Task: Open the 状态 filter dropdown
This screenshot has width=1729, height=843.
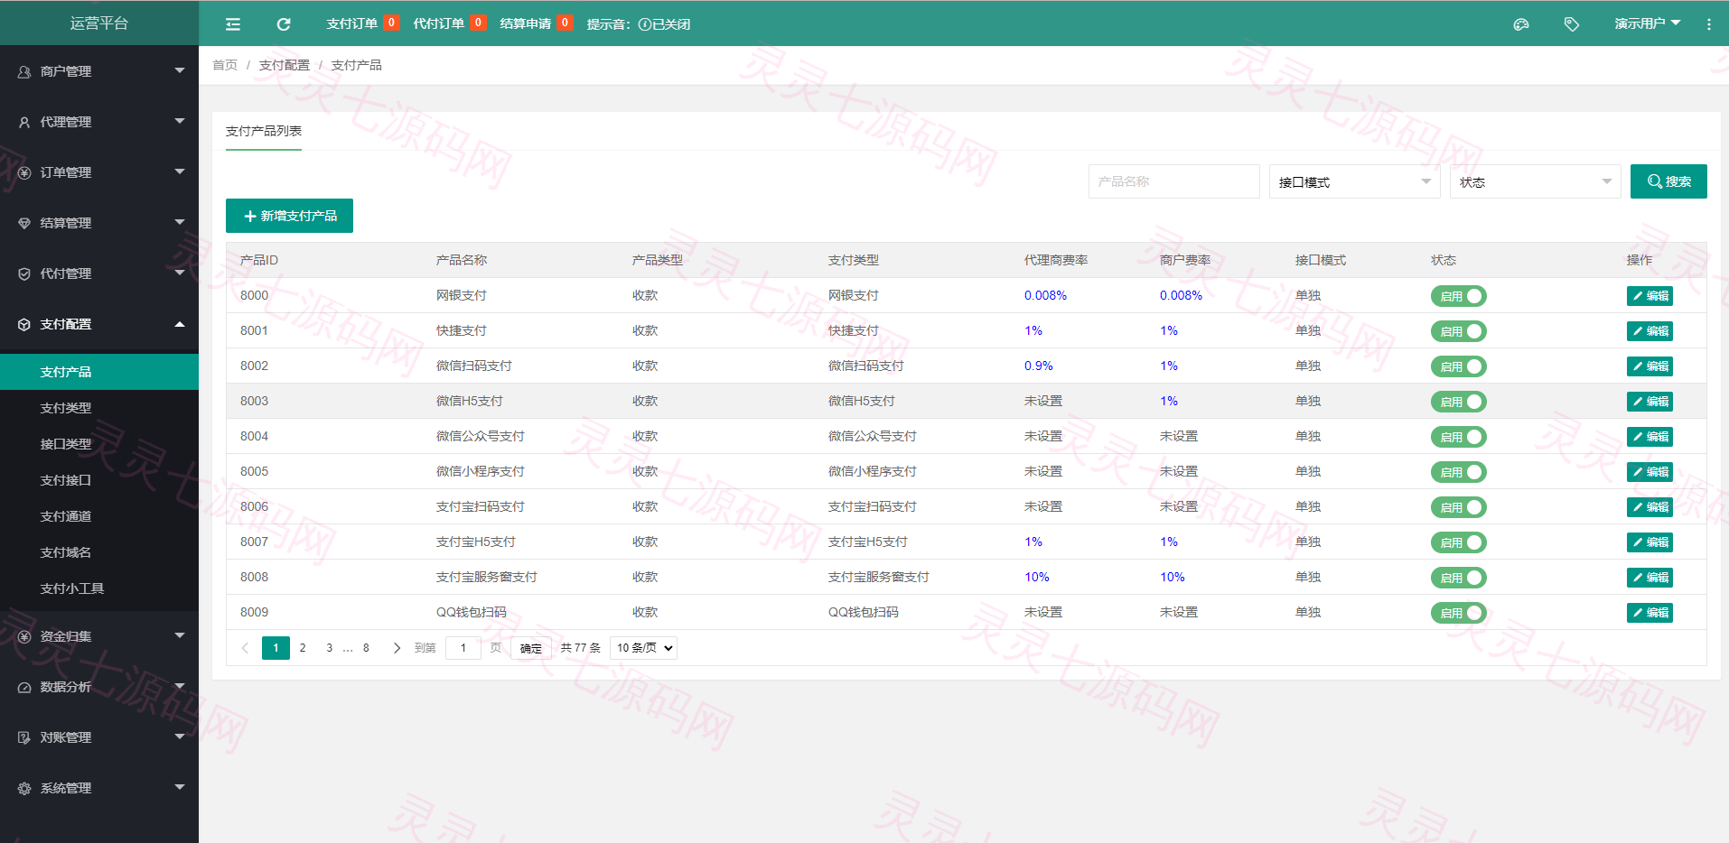Action: pos(1535,181)
